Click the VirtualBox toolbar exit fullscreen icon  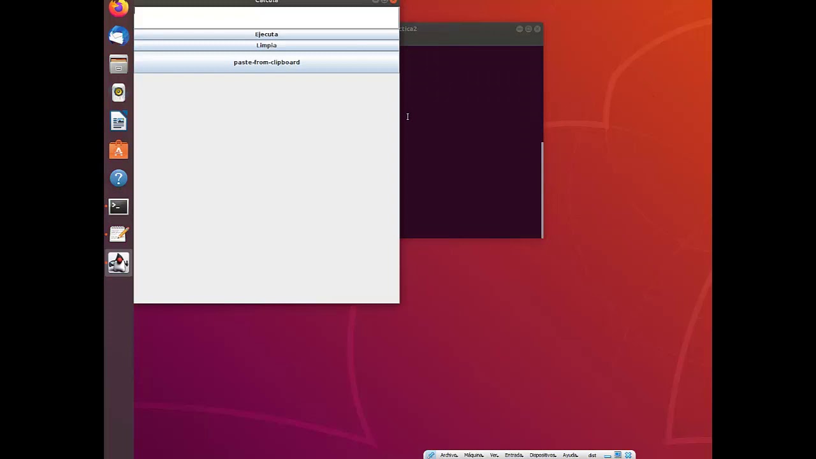pyautogui.click(x=618, y=455)
